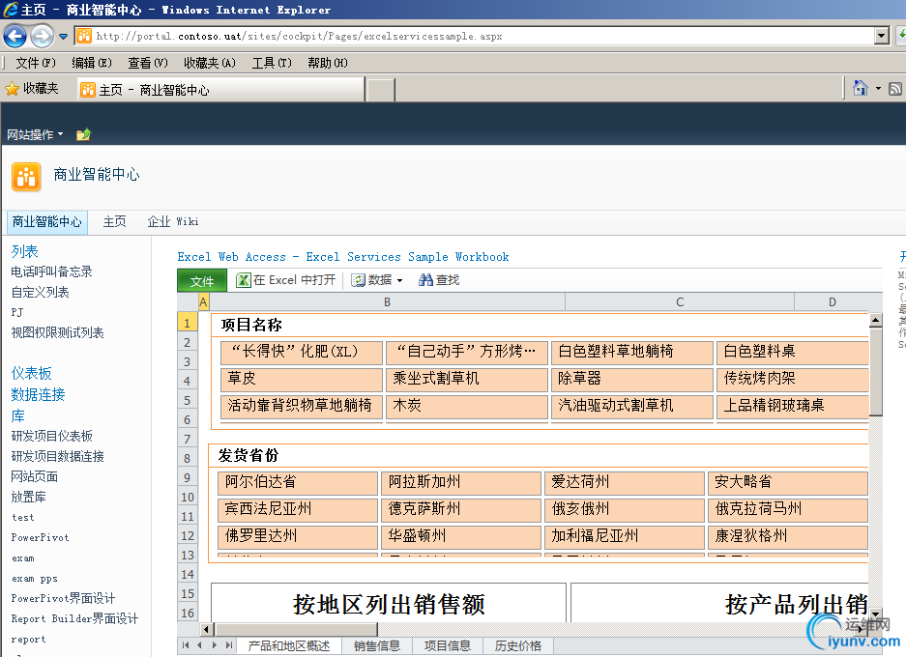The image size is (906, 657).
Task: Click 在 Excel 中打开 toolbar button
Action: (286, 280)
